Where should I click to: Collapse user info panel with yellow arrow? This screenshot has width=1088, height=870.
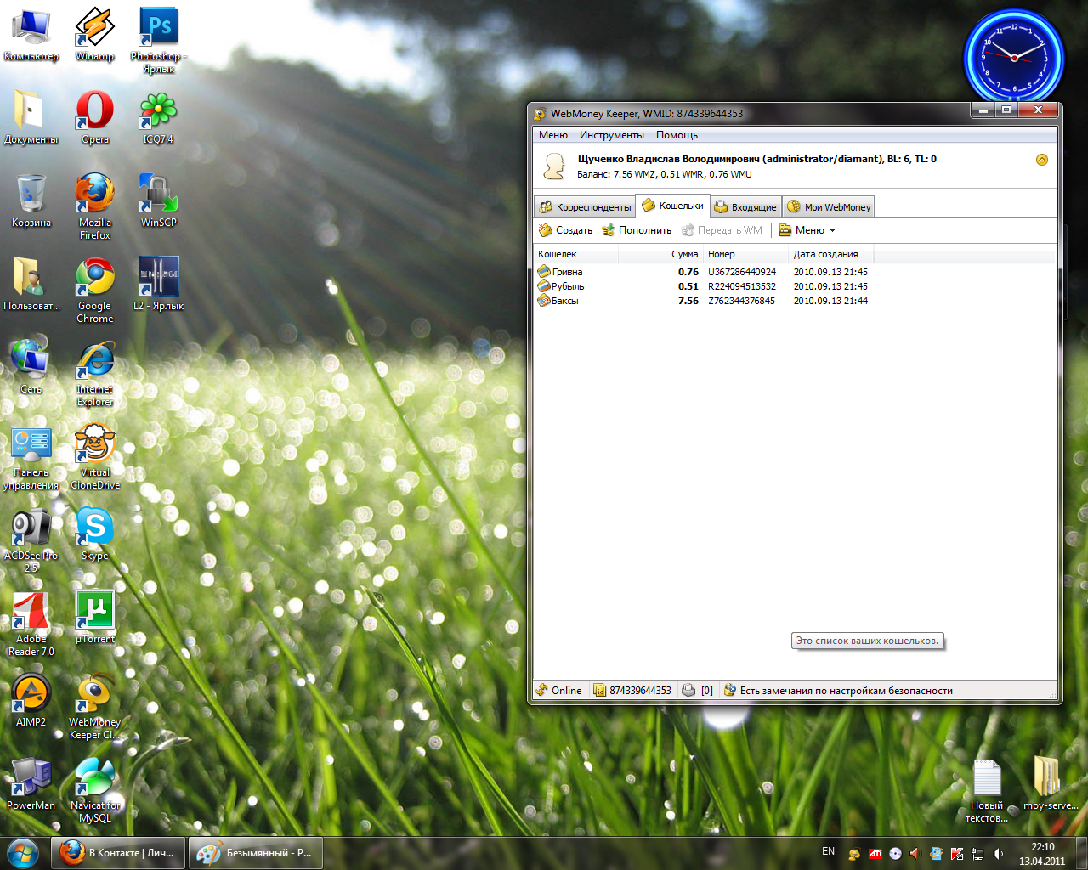click(x=1041, y=160)
